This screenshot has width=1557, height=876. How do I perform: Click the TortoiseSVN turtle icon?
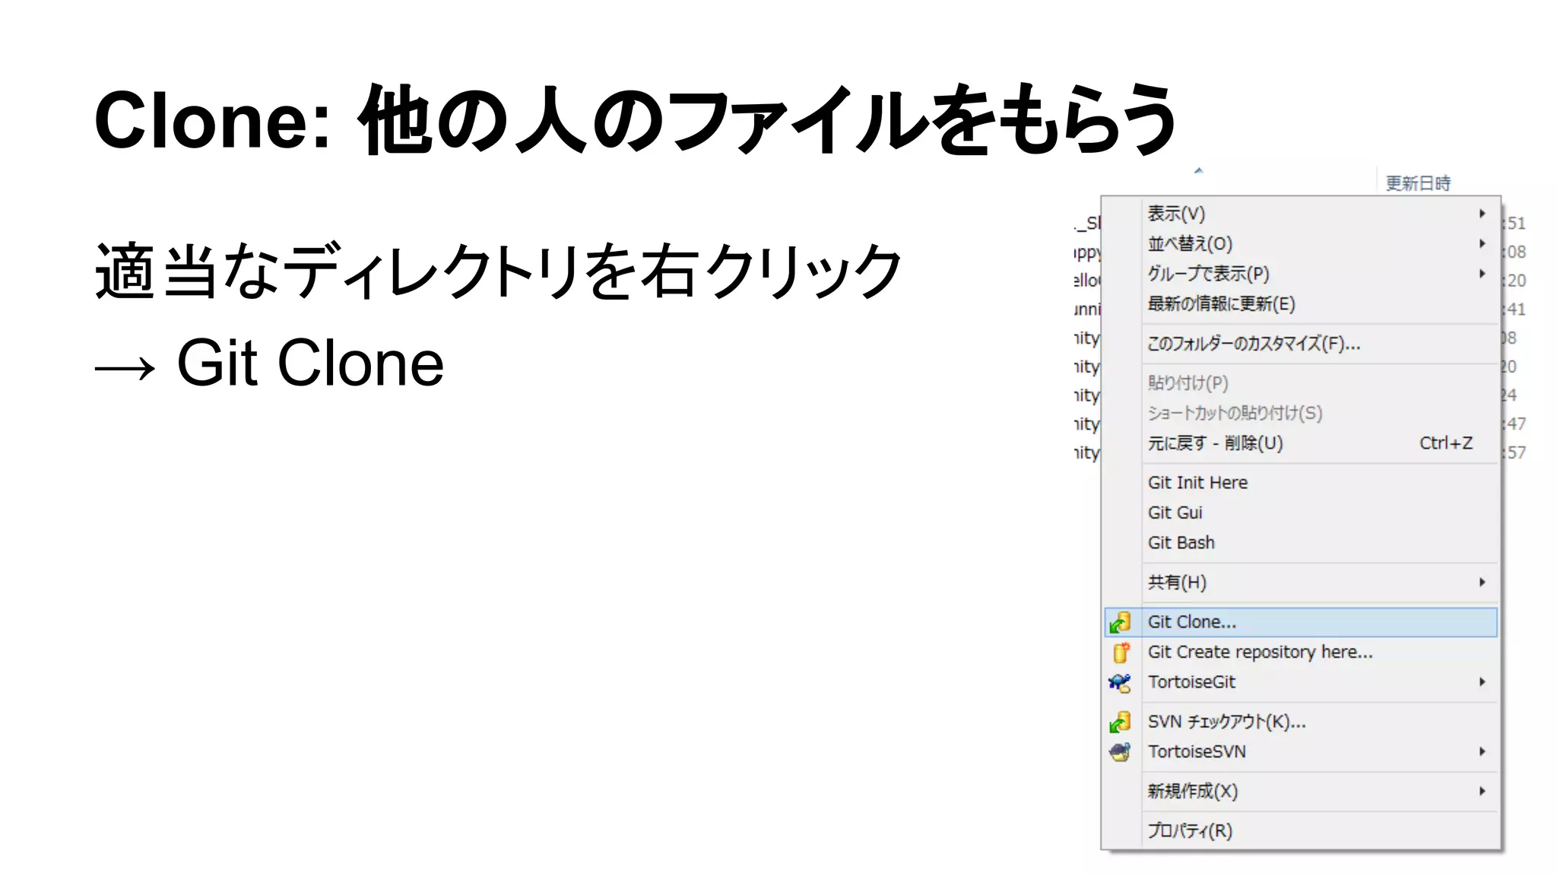1120,752
